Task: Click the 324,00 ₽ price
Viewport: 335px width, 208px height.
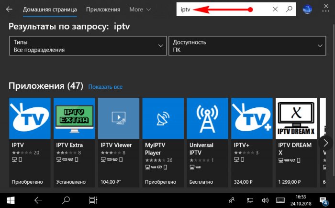Action: 243,182
